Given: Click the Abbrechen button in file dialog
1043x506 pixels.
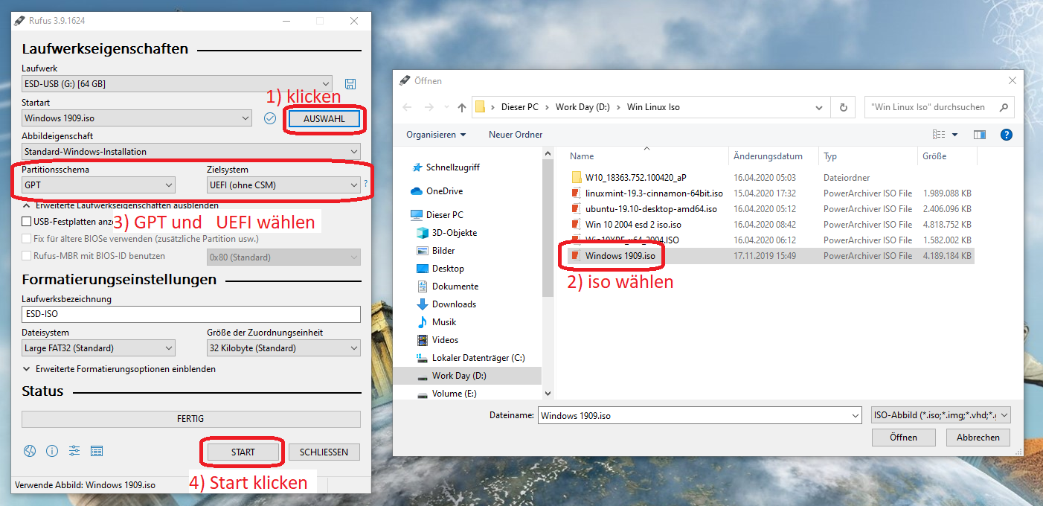Looking at the screenshot, I should click(x=978, y=438).
